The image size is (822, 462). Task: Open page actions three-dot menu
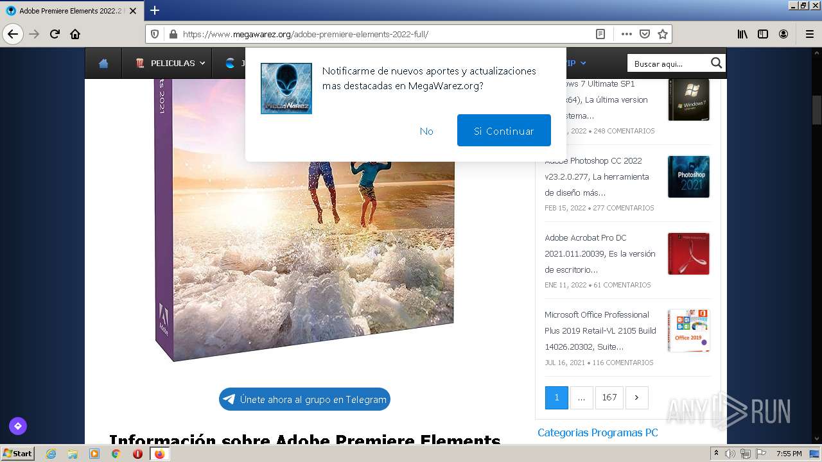pos(627,34)
